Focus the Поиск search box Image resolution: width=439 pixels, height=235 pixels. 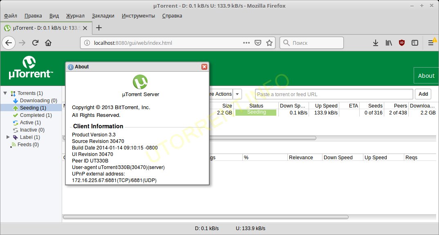point(311,43)
